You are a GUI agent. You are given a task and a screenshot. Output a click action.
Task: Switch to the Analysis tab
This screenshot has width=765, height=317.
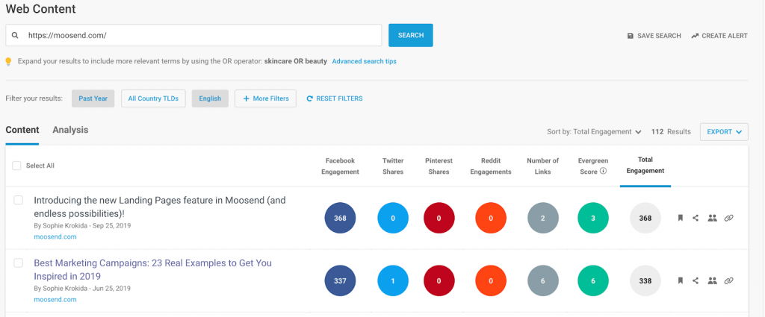coord(71,130)
